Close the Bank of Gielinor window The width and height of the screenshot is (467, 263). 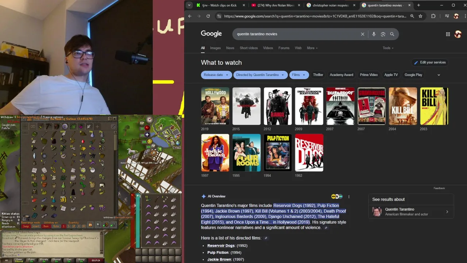click(x=115, y=119)
